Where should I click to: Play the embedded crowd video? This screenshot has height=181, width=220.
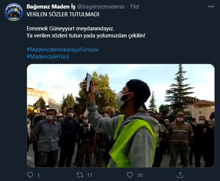(x=121, y=115)
